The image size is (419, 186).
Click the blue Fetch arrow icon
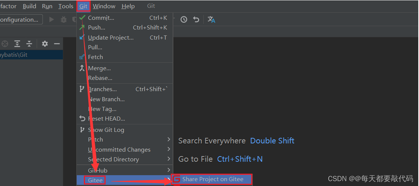tap(82, 57)
